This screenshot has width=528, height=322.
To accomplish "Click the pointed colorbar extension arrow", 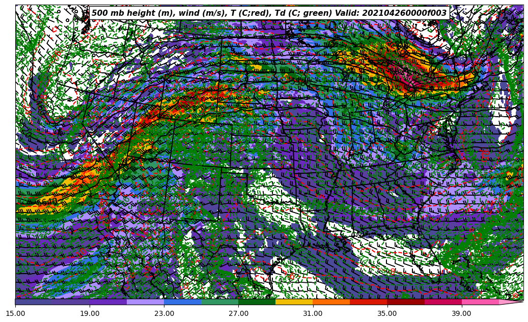I will pos(511,302).
